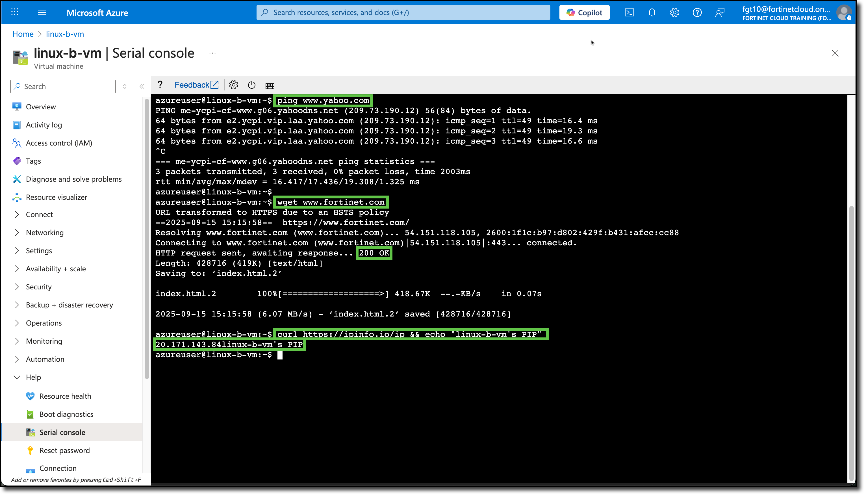Screen dimensions: 864x494
Task: Select Monitoring in the sidebar menu
Action: [x=44, y=341]
